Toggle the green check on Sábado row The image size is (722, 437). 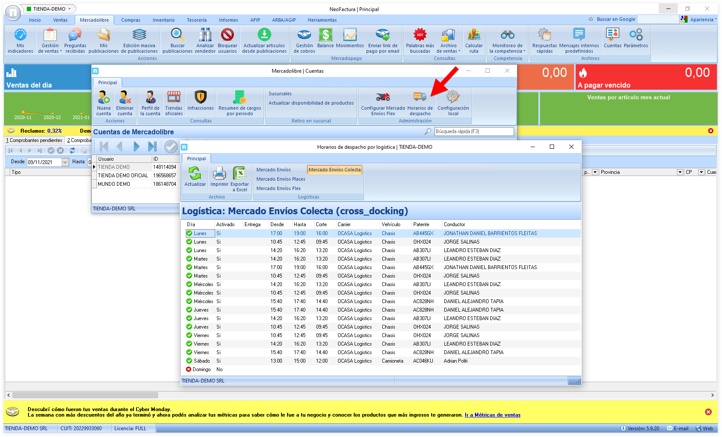point(189,361)
